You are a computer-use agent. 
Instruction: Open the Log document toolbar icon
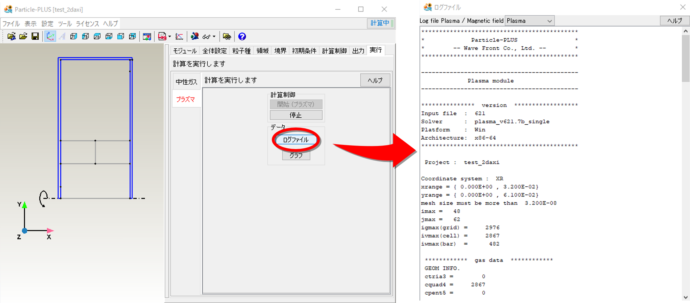point(162,36)
